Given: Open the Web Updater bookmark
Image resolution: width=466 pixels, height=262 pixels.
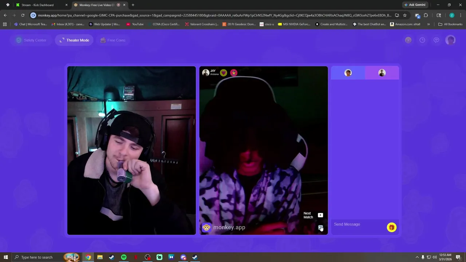Looking at the screenshot, I should pos(104,24).
